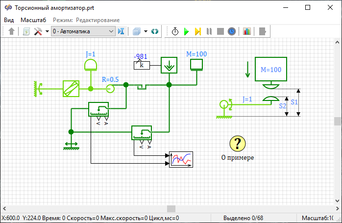Open the Масштаб menu
Viewport: 342px width, 223px height.
(x=33, y=20)
